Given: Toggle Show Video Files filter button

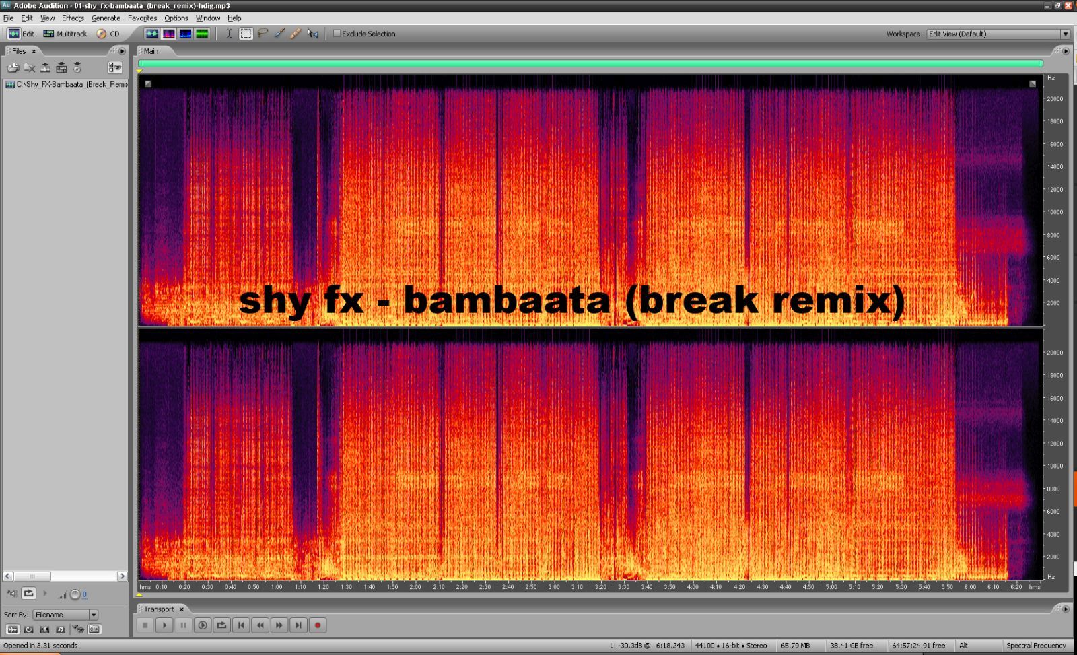Looking at the screenshot, I should point(45,629).
